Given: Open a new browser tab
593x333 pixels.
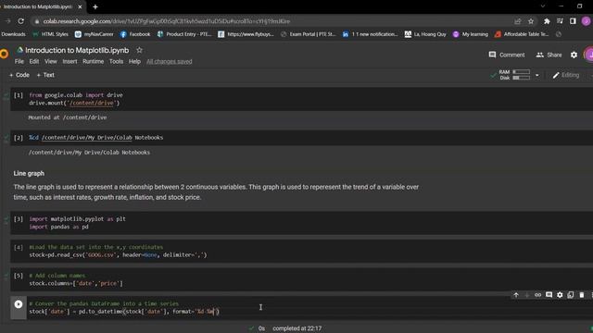Looking at the screenshot, I should (x=95, y=6).
